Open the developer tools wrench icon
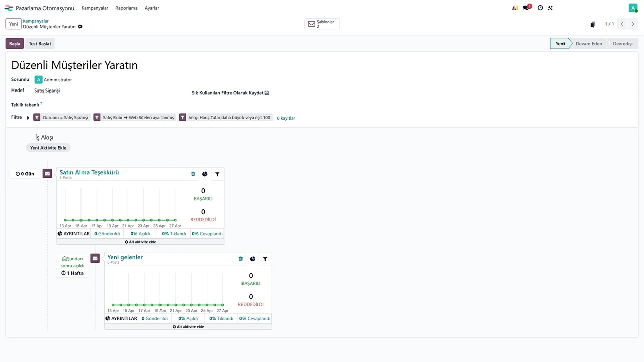644x362 pixels. [550, 8]
